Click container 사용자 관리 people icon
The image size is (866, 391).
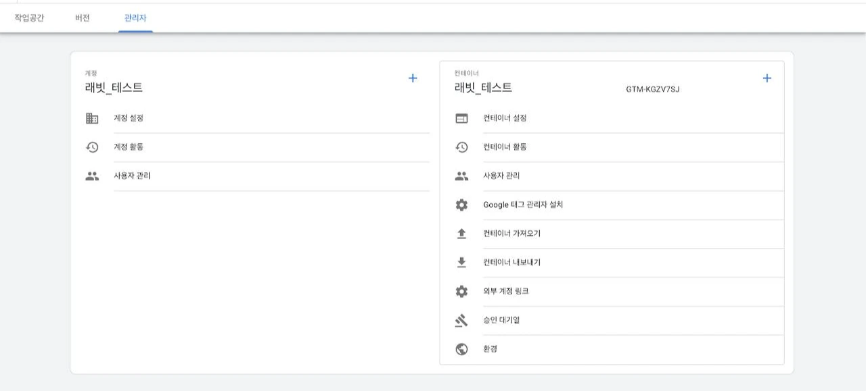pyautogui.click(x=461, y=176)
